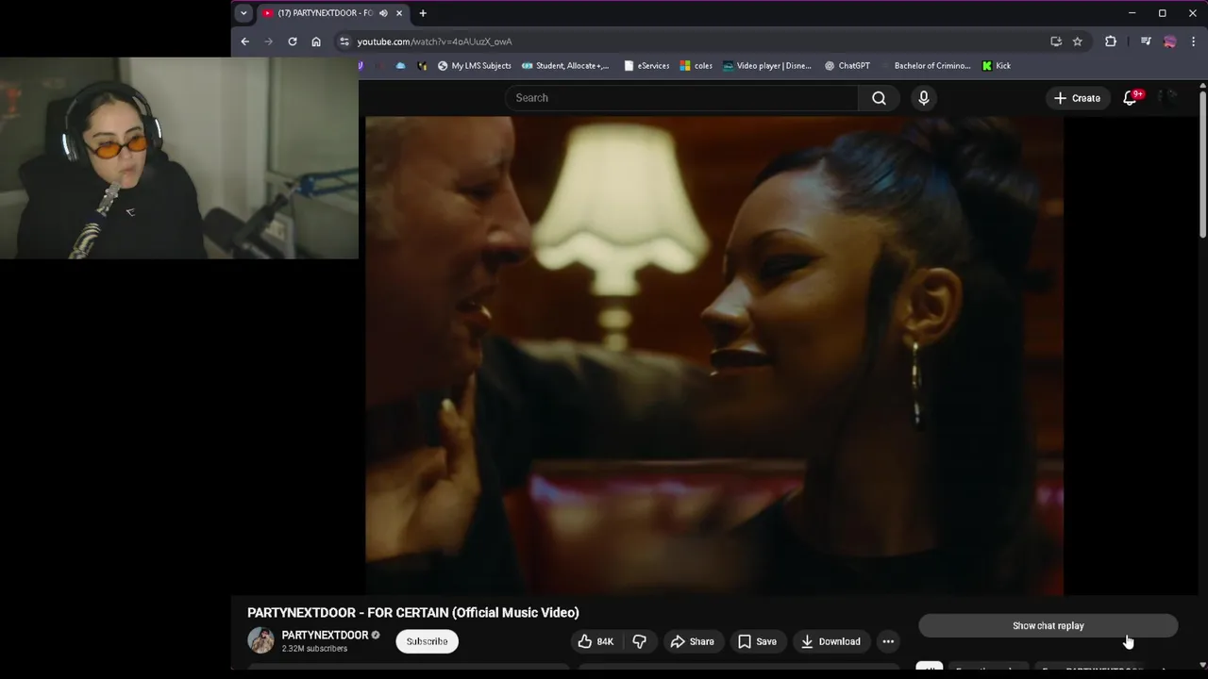Click the 2.32M subscribers text
Screen dimensions: 1208x679
point(314,649)
